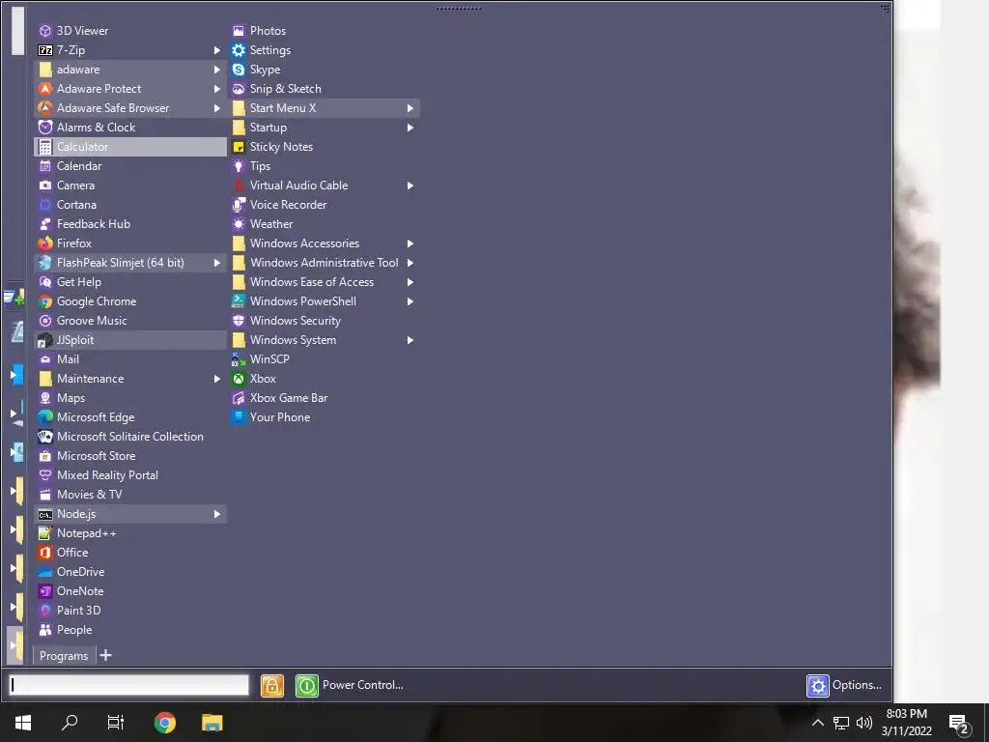Open Paint 3D icon
Viewport: 989px width, 742px height.
tap(44, 611)
